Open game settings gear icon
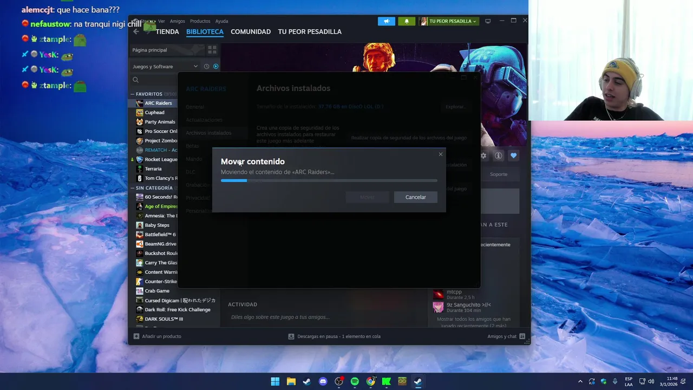The width and height of the screenshot is (693, 390). 483,156
